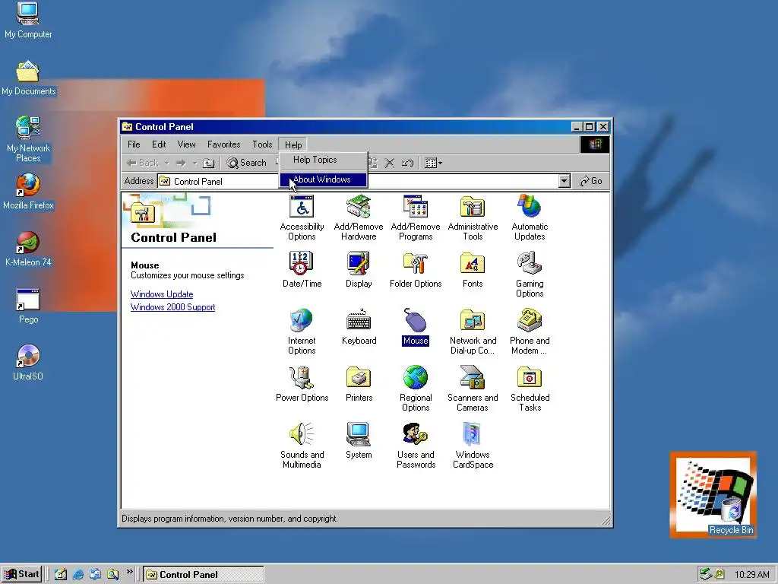The height and width of the screenshot is (584, 778).
Task: Select Mozilla Firefox desktop shortcut
Action: pos(28,191)
